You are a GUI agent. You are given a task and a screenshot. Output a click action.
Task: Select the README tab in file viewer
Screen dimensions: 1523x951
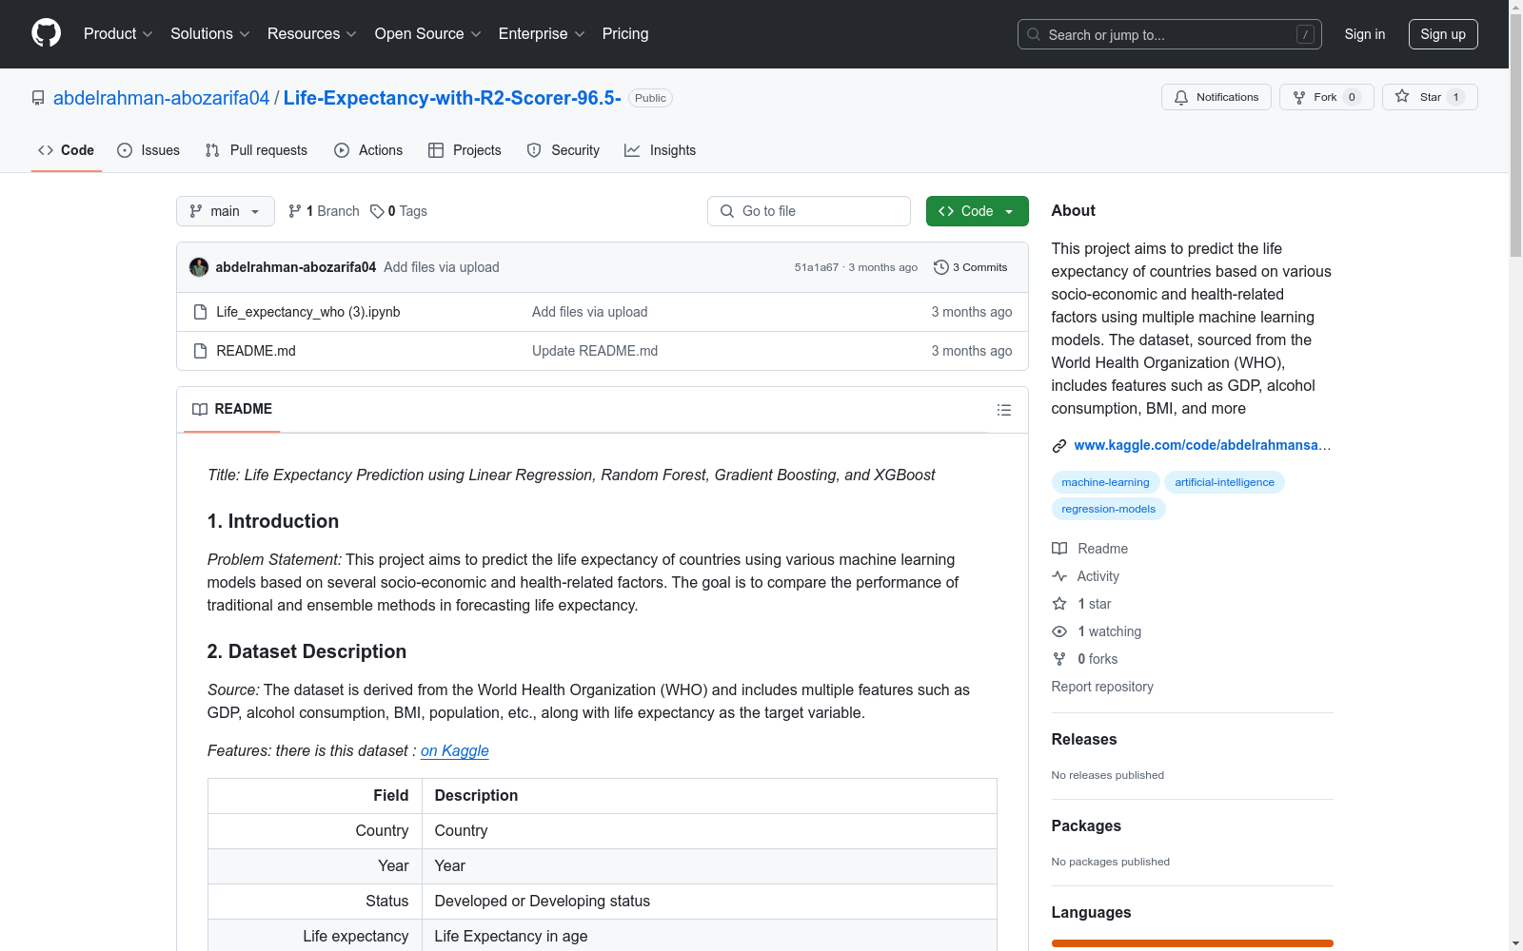(232, 409)
